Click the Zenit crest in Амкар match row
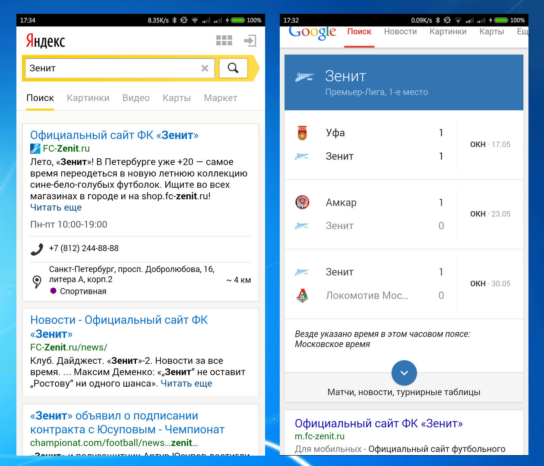Screen dimensions: 544x466 [302, 226]
